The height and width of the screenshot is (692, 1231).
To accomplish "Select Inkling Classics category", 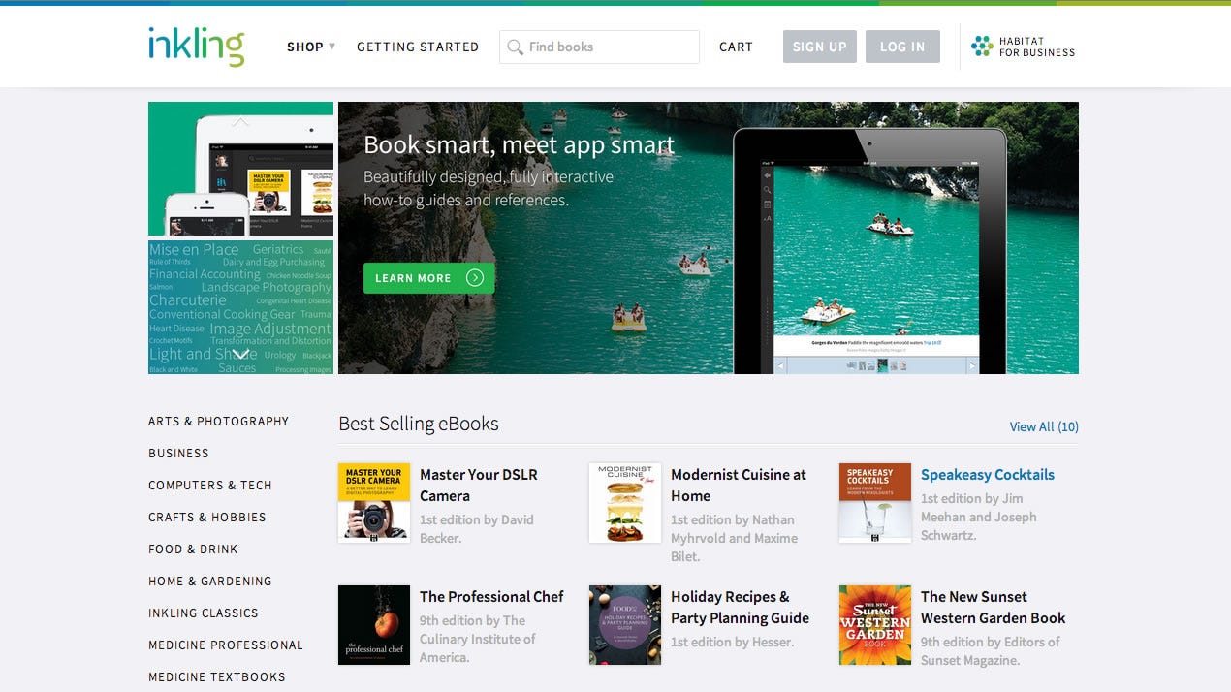I will [x=204, y=613].
